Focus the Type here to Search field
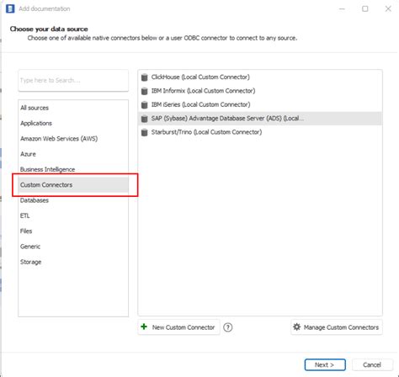Screen dimensions: 399x377 click(73, 81)
